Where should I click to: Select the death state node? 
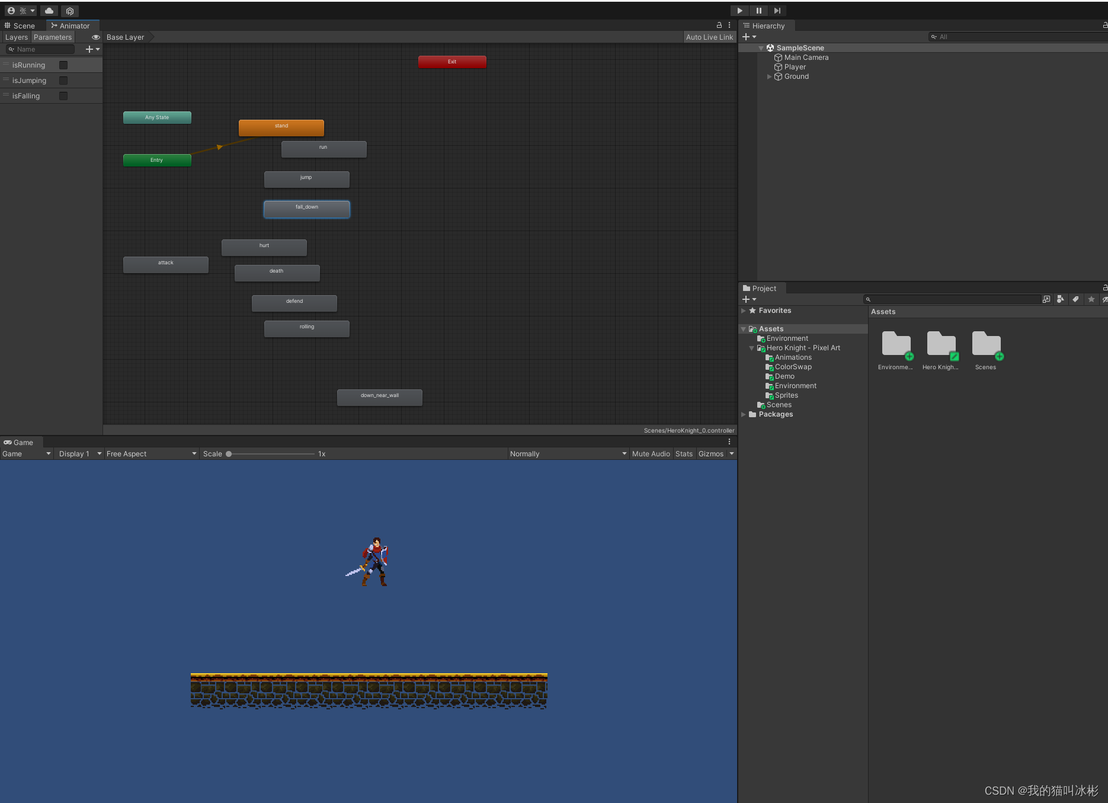pos(277,273)
